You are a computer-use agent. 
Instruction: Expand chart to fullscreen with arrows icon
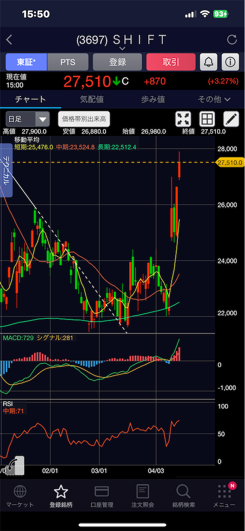click(183, 119)
